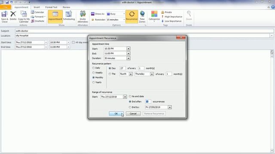Click the 'of every' months field after Day 27
Screen dimensions: 275x154
click(141, 68)
